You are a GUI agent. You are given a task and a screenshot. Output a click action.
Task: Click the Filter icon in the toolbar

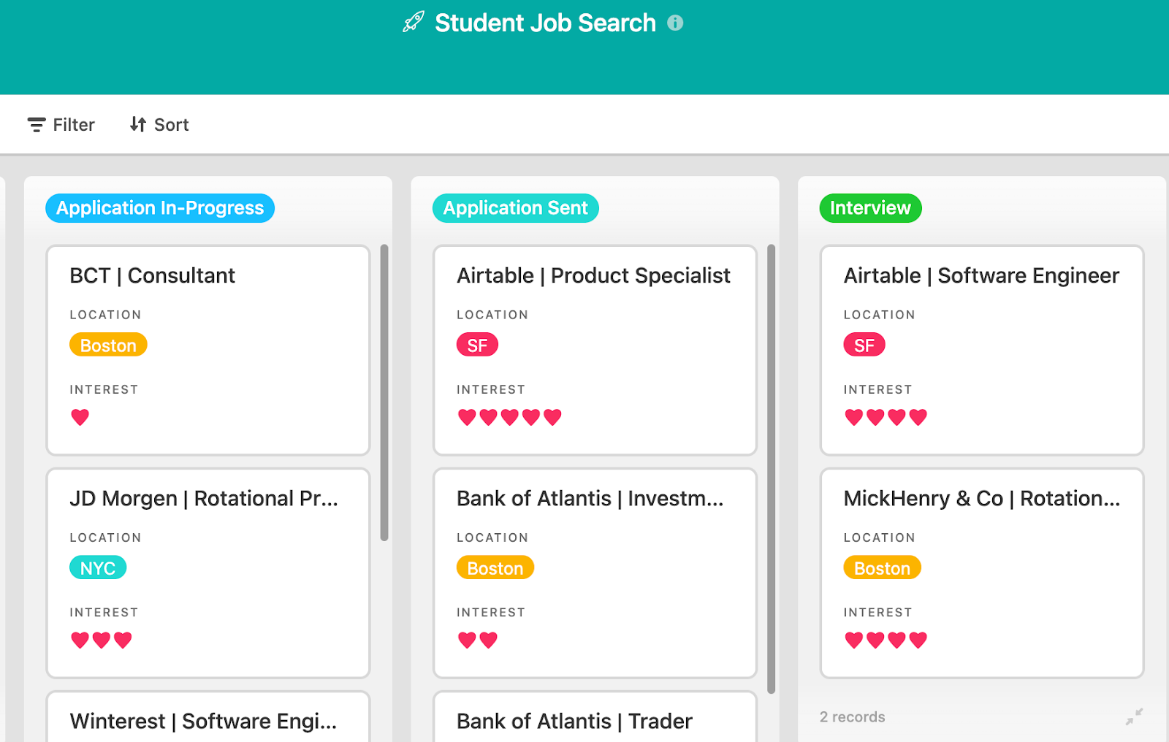click(37, 125)
